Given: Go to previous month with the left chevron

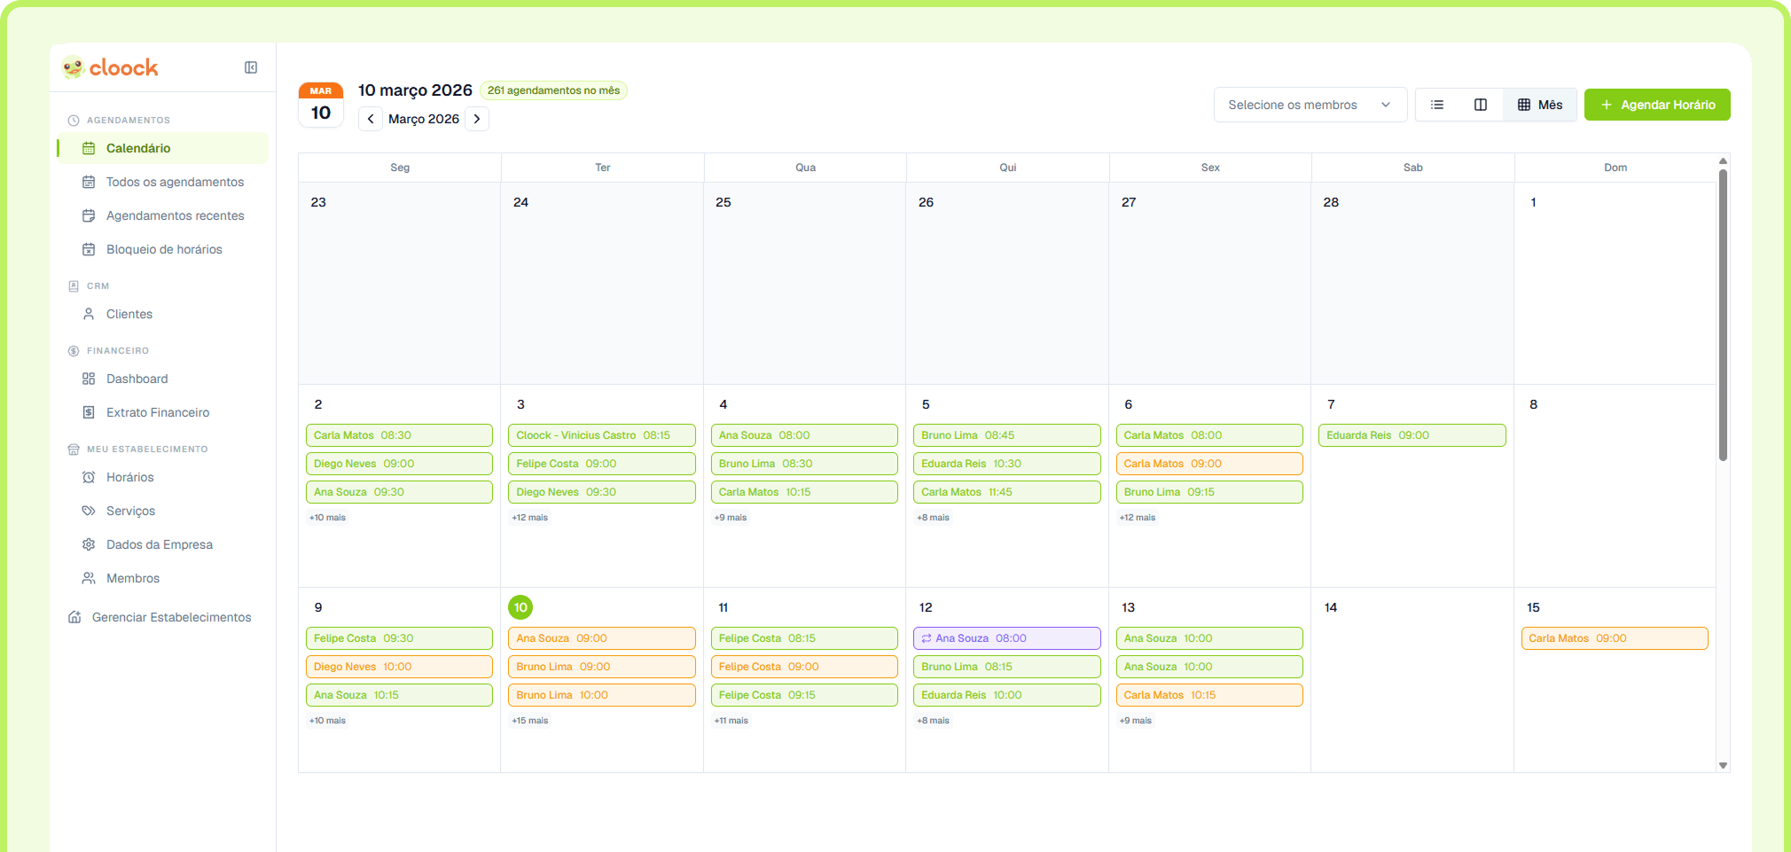Looking at the screenshot, I should [x=371, y=118].
